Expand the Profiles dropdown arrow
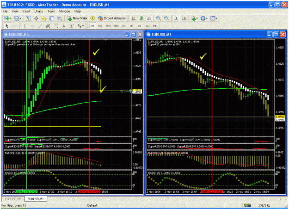 pos(20,18)
